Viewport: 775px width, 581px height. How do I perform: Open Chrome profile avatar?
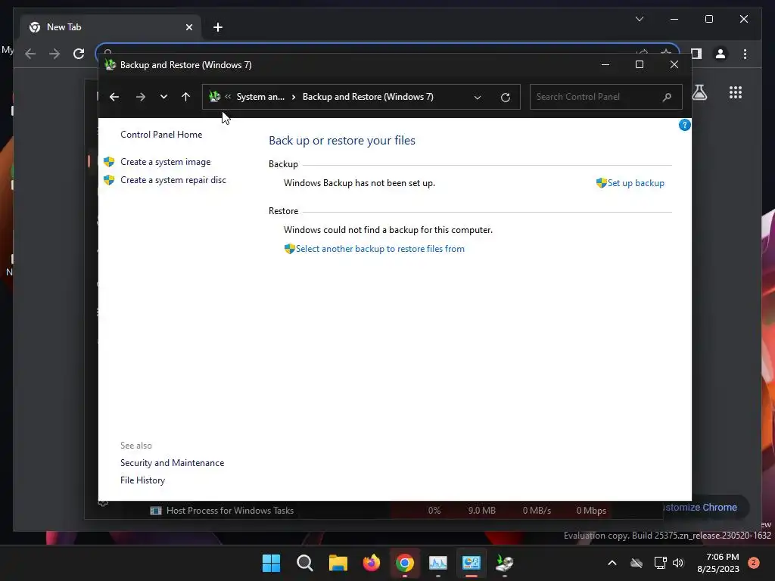(x=721, y=54)
